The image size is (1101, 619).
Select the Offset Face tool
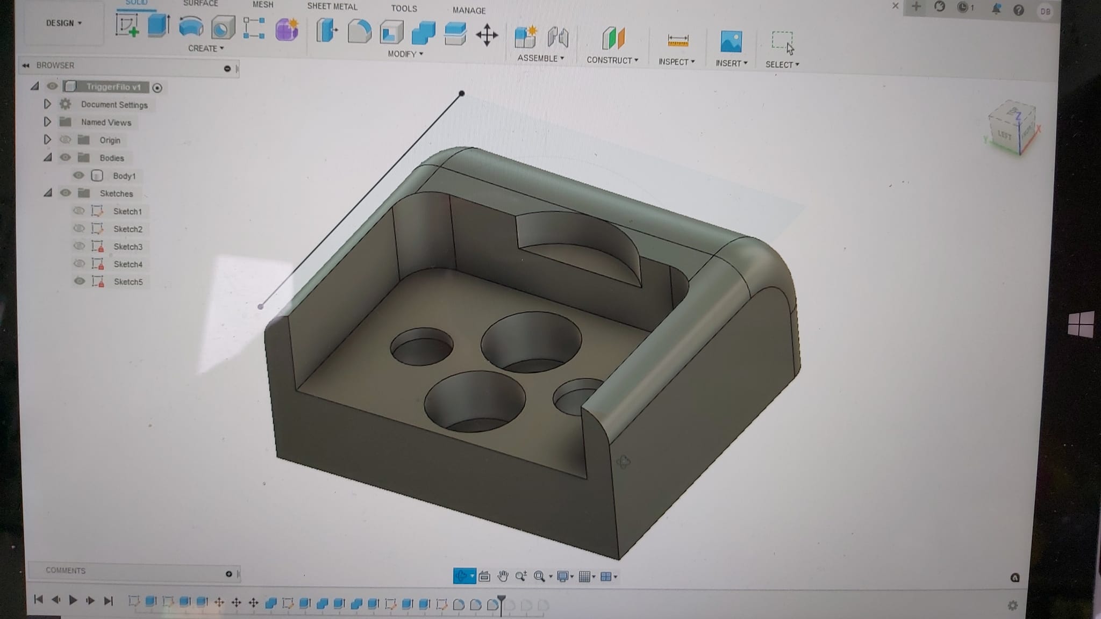pos(455,34)
